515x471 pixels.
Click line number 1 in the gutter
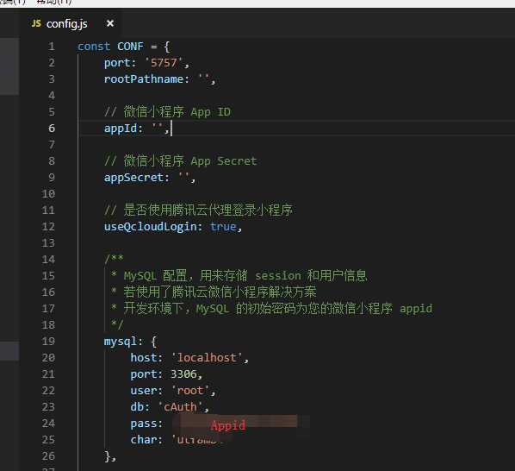(52, 47)
